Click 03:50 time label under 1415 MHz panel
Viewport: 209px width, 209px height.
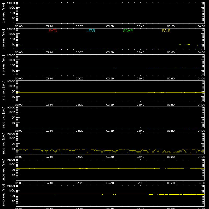pyautogui.click(x=171, y=105)
